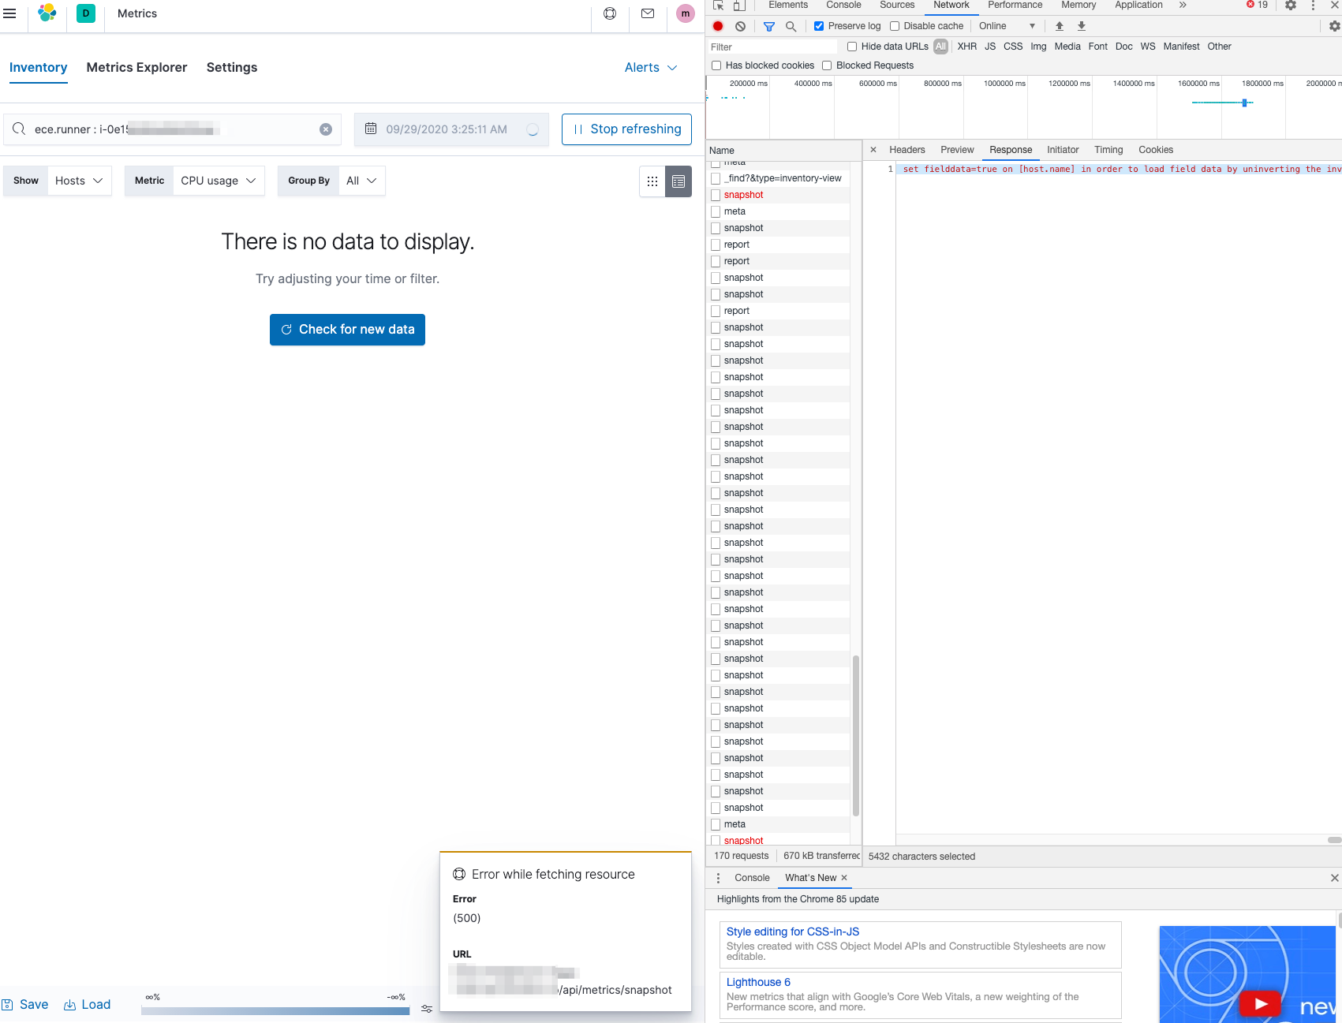Switch to the Metrics Explorer tab
This screenshot has width=1342, height=1023.
[x=136, y=68]
